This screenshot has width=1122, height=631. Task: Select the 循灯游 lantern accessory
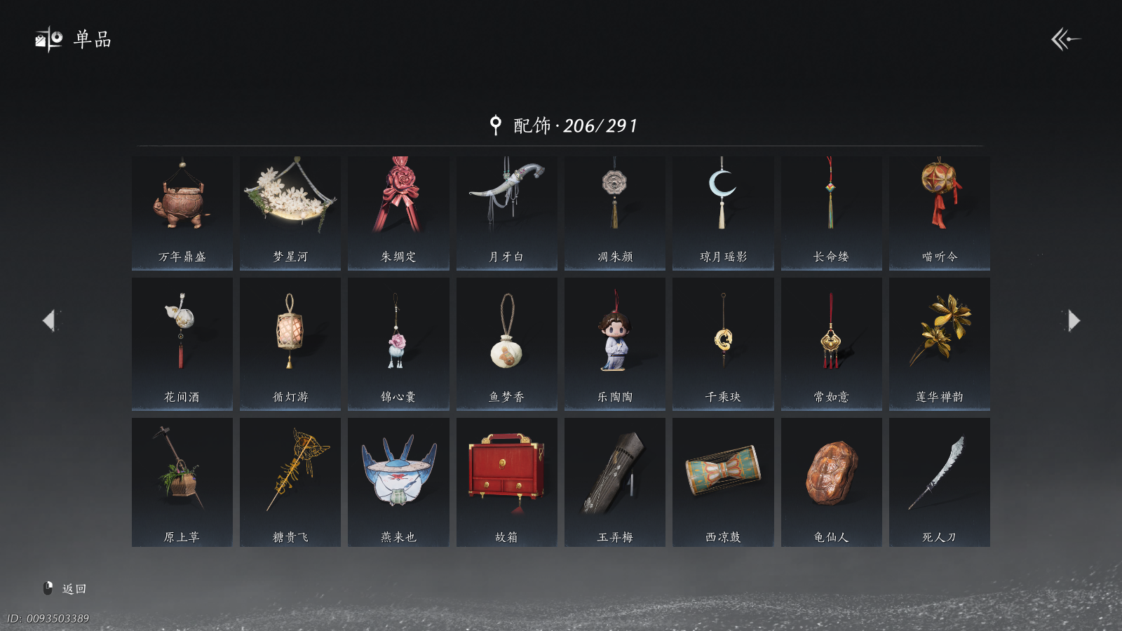(x=290, y=344)
